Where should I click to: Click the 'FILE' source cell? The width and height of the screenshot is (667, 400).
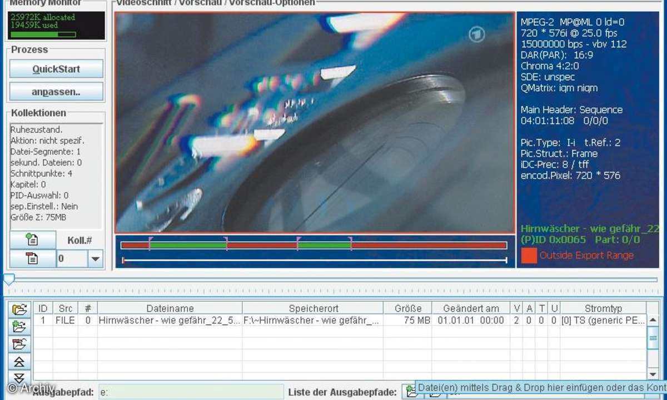coord(66,321)
